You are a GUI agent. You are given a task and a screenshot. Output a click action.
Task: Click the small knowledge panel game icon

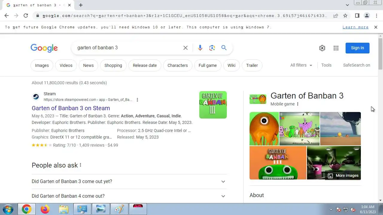pyautogui.click(x=258, y=99)
